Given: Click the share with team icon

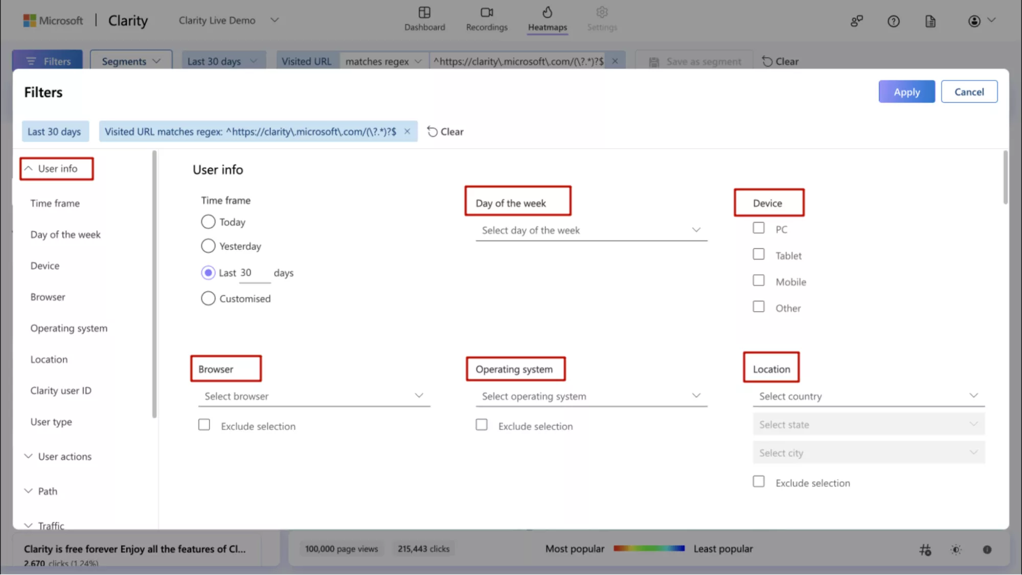Looking at the screenshot, I should (856, 21).
